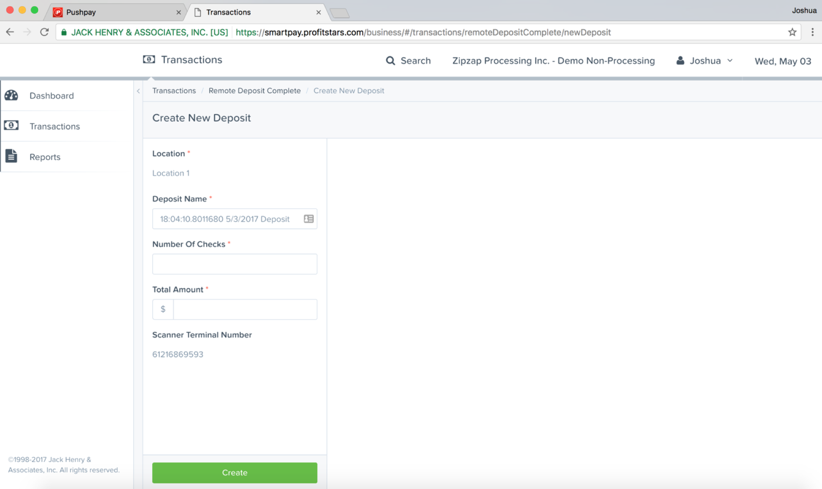Viewport: 822px width, 489px height.
Task: Open the deposit name card icon in the Deposit Name field
Action: pyautogui.click(x=309, y=219)
